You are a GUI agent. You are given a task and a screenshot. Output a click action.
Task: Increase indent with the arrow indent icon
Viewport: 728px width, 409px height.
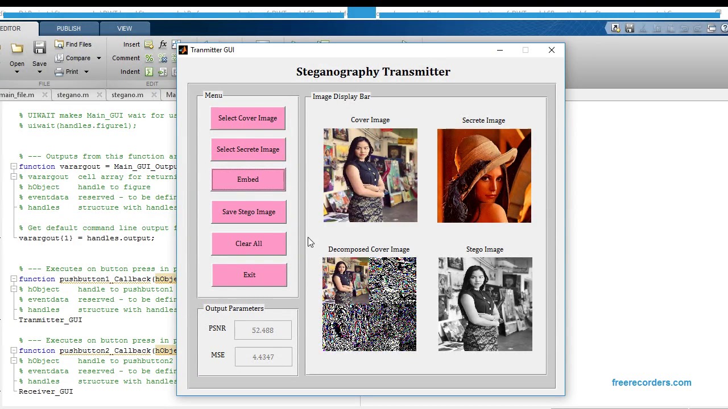click(x=163, y=72)
